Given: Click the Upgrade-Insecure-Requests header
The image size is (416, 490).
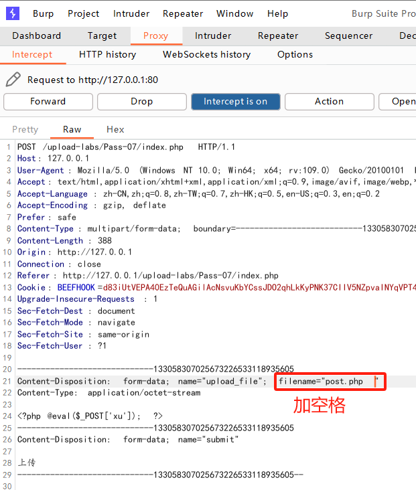Looking at the screenshot, I should click(x=87, y=299).
